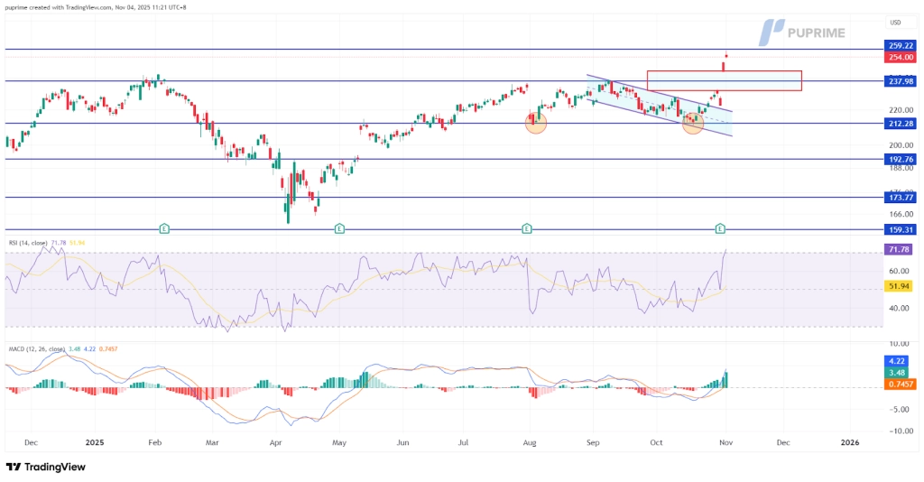Click the Mar label on the time axis
This screenshot has height=482, width=924.
212,442
